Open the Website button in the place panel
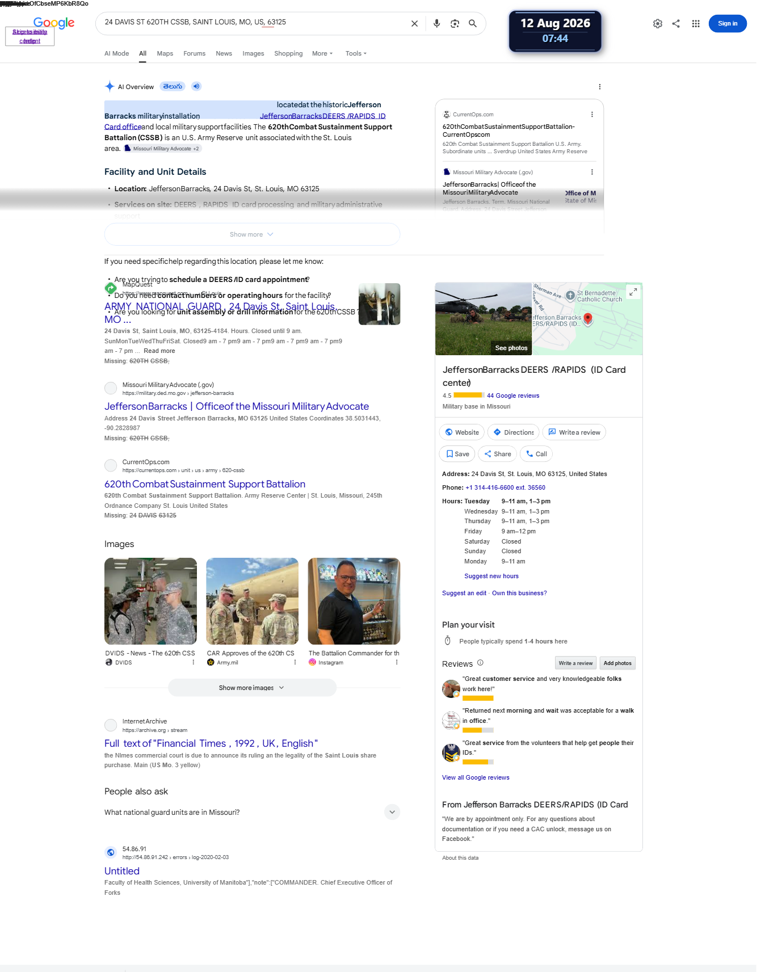Image resolution: width=765 pixels, height=972 pixels. (x=462, y=432)
